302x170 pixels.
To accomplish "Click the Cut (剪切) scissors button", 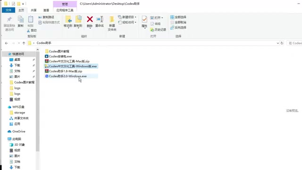I will click(x=32, y=30).
